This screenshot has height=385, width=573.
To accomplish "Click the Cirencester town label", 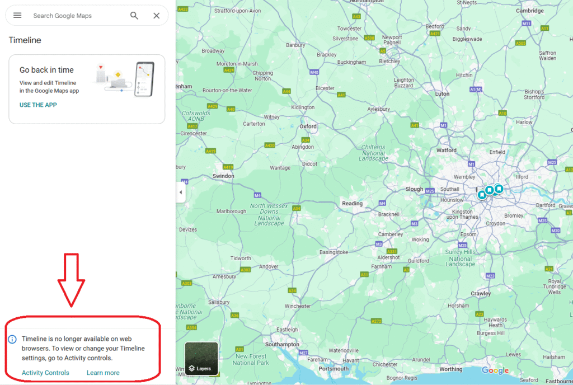I will click(x=194, y=133).
